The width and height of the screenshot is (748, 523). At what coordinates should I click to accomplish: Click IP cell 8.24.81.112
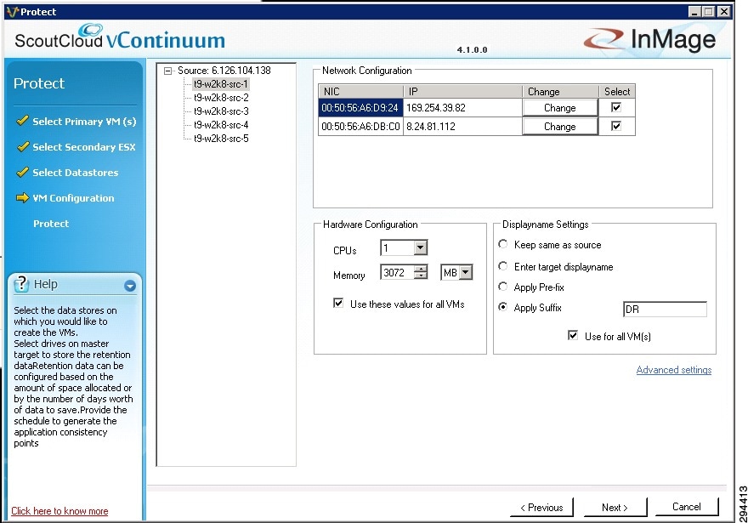[462, 127]
